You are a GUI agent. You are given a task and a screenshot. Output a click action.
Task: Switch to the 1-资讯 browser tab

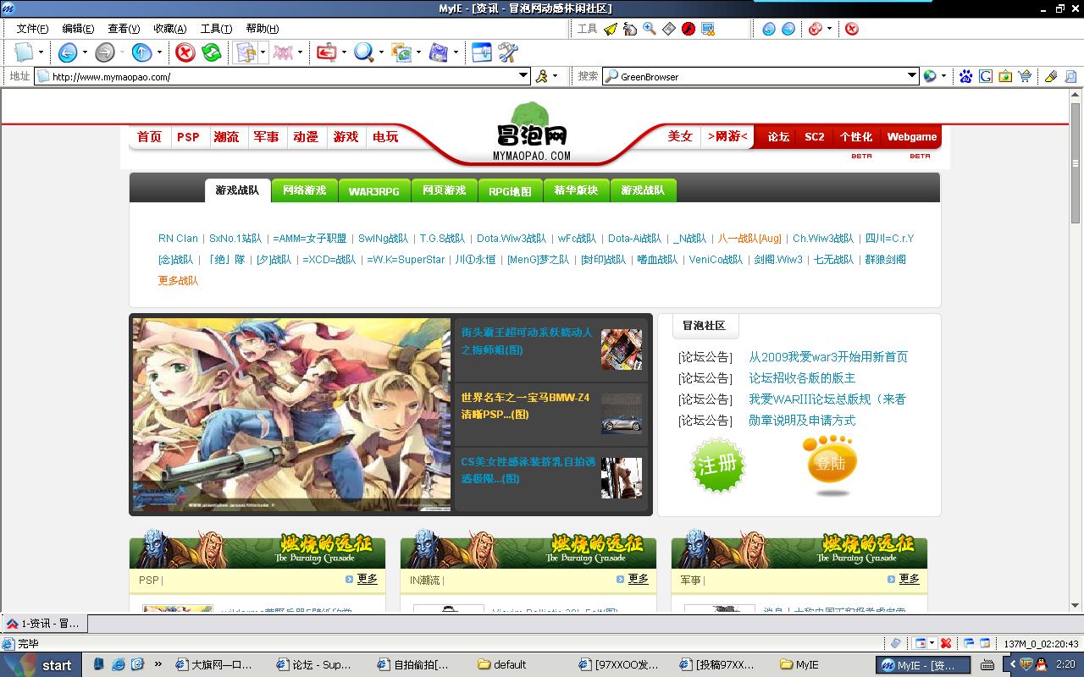[x=44, y=624]
